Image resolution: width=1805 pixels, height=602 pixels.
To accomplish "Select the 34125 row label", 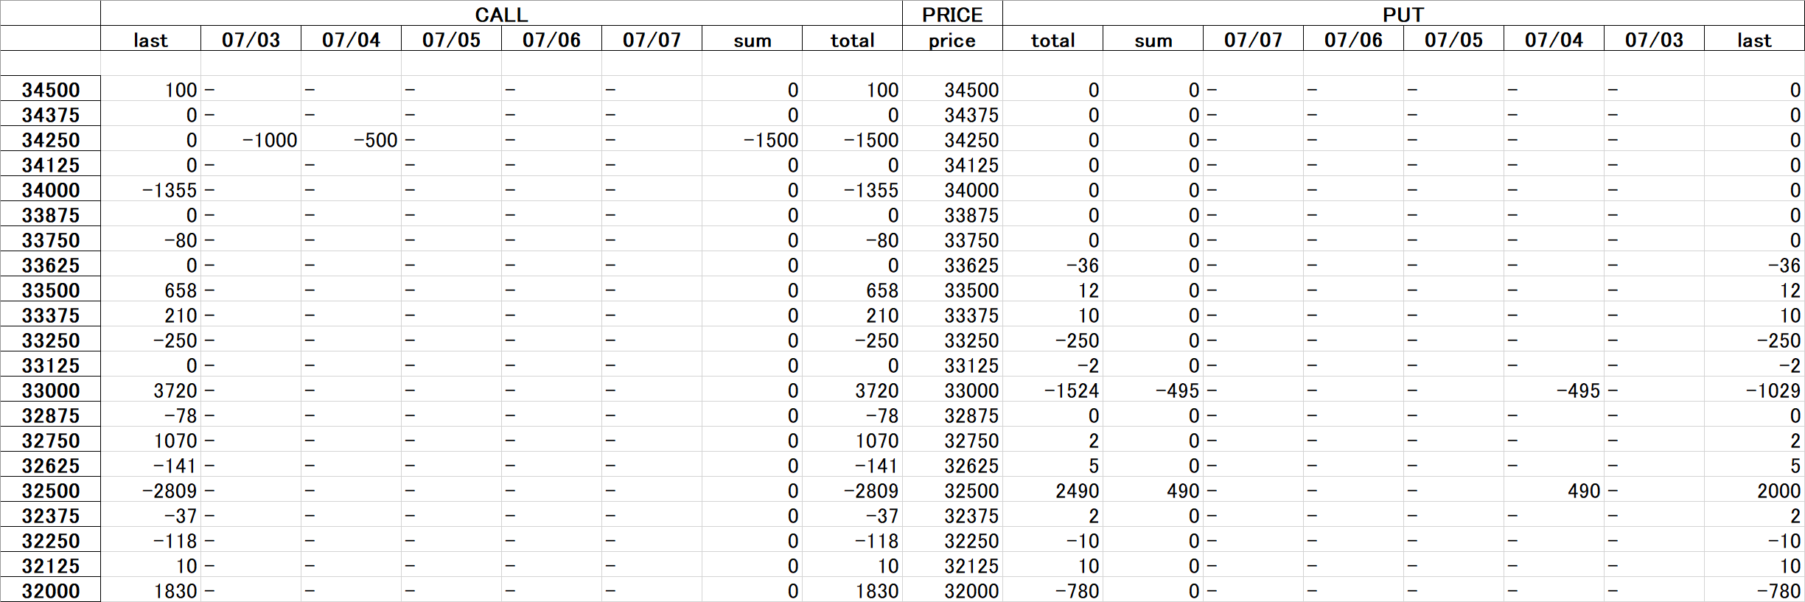I will pos(50,164).
